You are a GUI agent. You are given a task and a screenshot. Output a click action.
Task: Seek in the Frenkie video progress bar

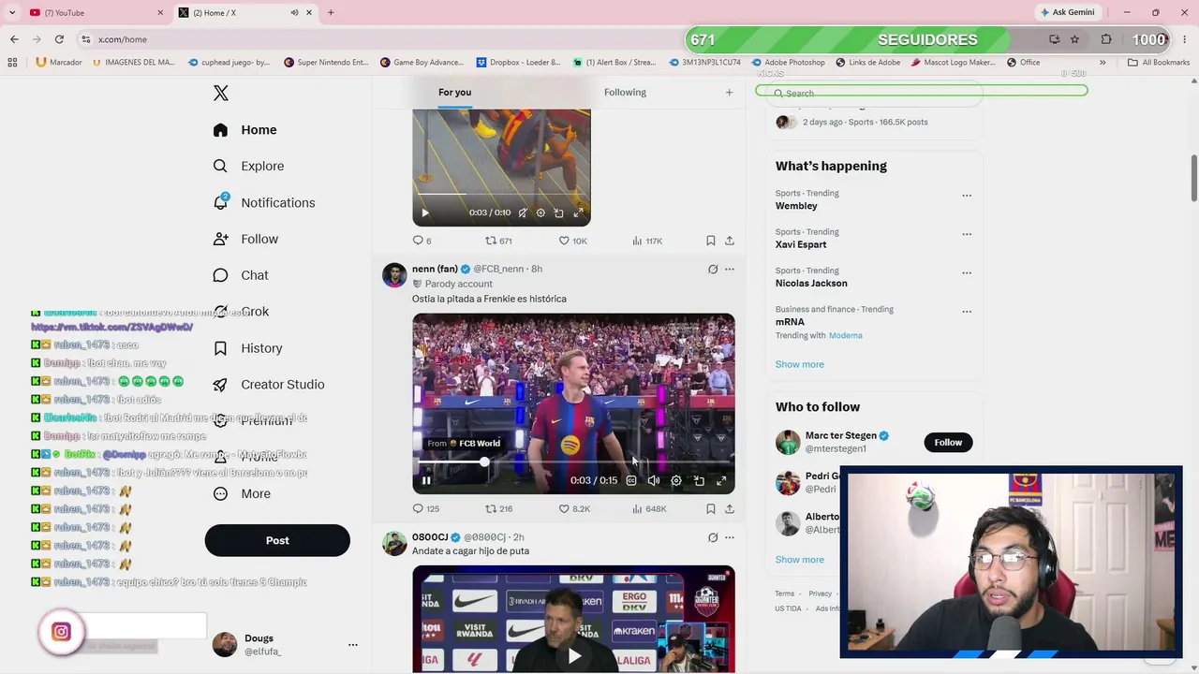[573, 462]
